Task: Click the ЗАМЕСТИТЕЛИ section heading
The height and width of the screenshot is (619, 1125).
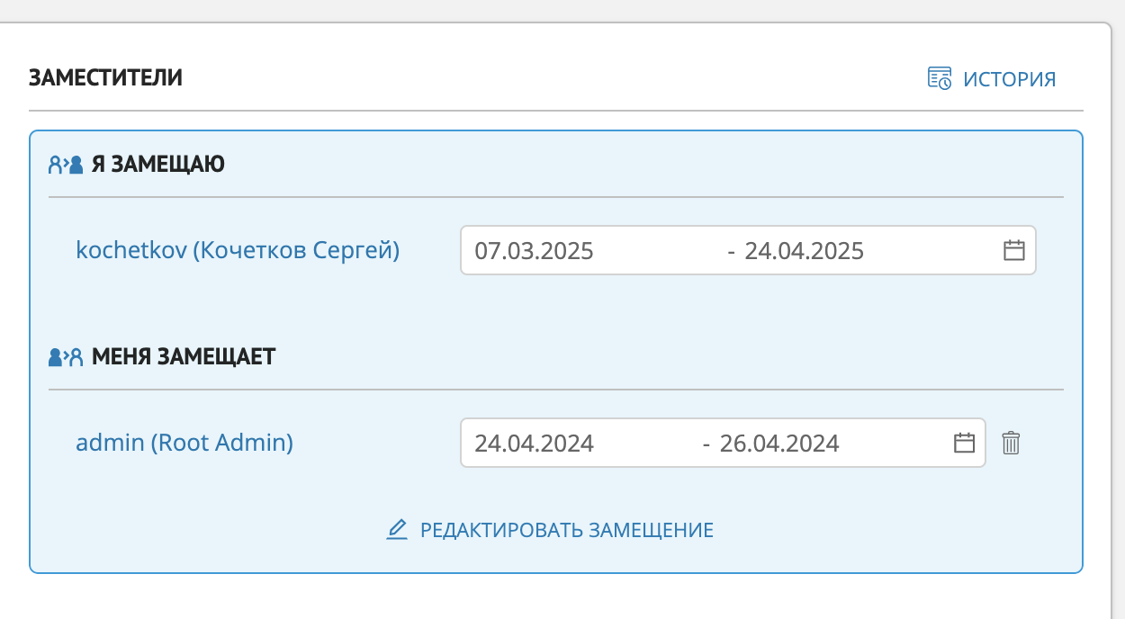Action: (105, 78)
